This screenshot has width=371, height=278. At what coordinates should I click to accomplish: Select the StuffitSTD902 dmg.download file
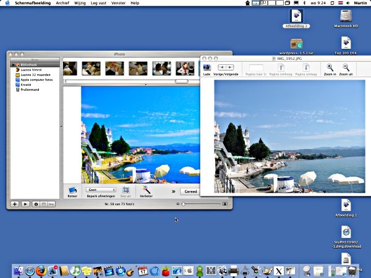coord(346,237)
